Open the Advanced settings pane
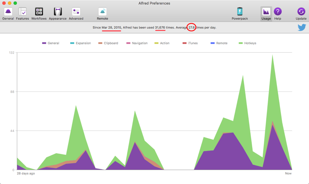Viewport: 309px width, 184px height. coord(76,13)
